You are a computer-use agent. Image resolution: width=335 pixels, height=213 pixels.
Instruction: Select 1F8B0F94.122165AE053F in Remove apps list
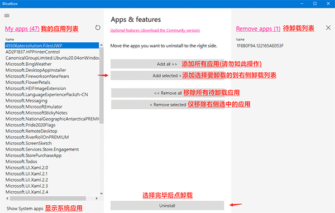[260, 46]
